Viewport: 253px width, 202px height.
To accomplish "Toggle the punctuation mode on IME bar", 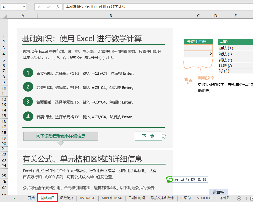I will [x=187, y=180].
